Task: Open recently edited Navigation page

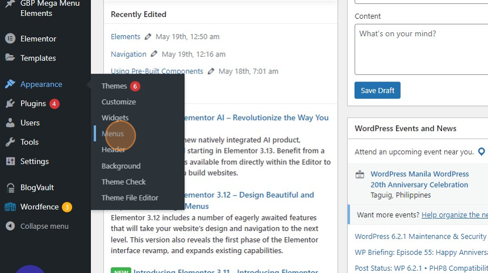Action: (129, 54)
